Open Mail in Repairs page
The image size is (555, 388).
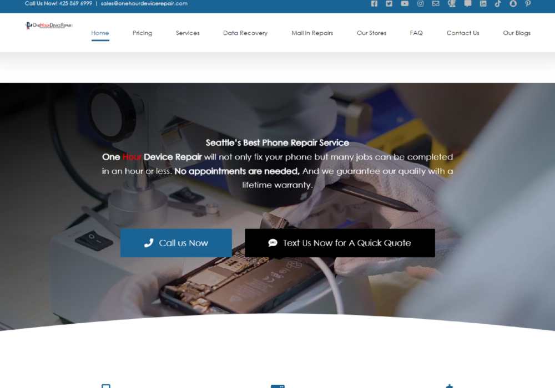click(312, 33)
